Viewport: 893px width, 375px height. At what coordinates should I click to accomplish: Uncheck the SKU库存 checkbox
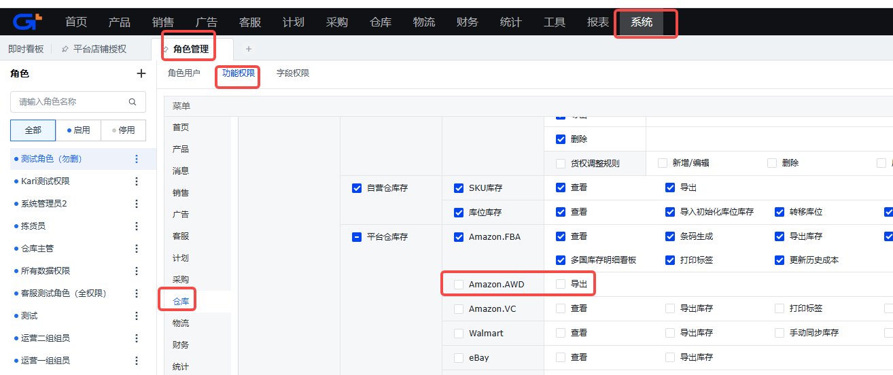click(459, 188)
